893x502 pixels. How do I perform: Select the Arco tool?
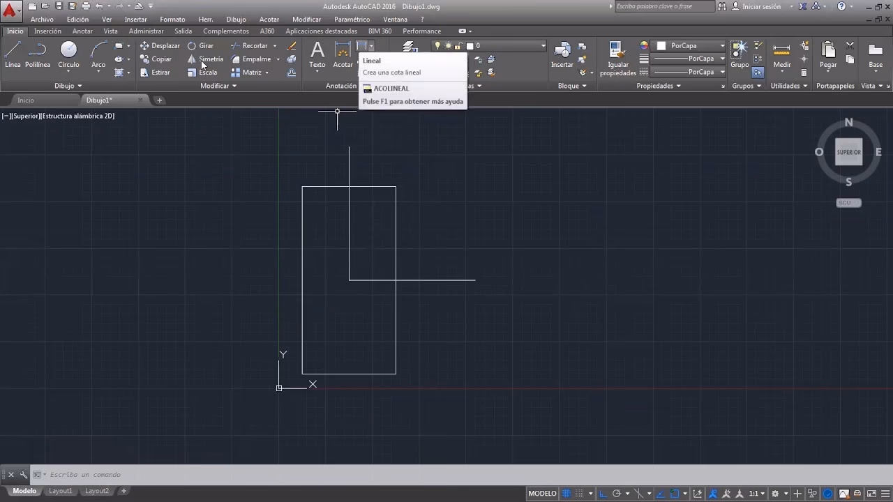[98, 54]
